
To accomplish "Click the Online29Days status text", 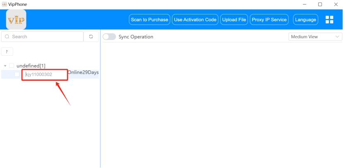I will [83, 72].
